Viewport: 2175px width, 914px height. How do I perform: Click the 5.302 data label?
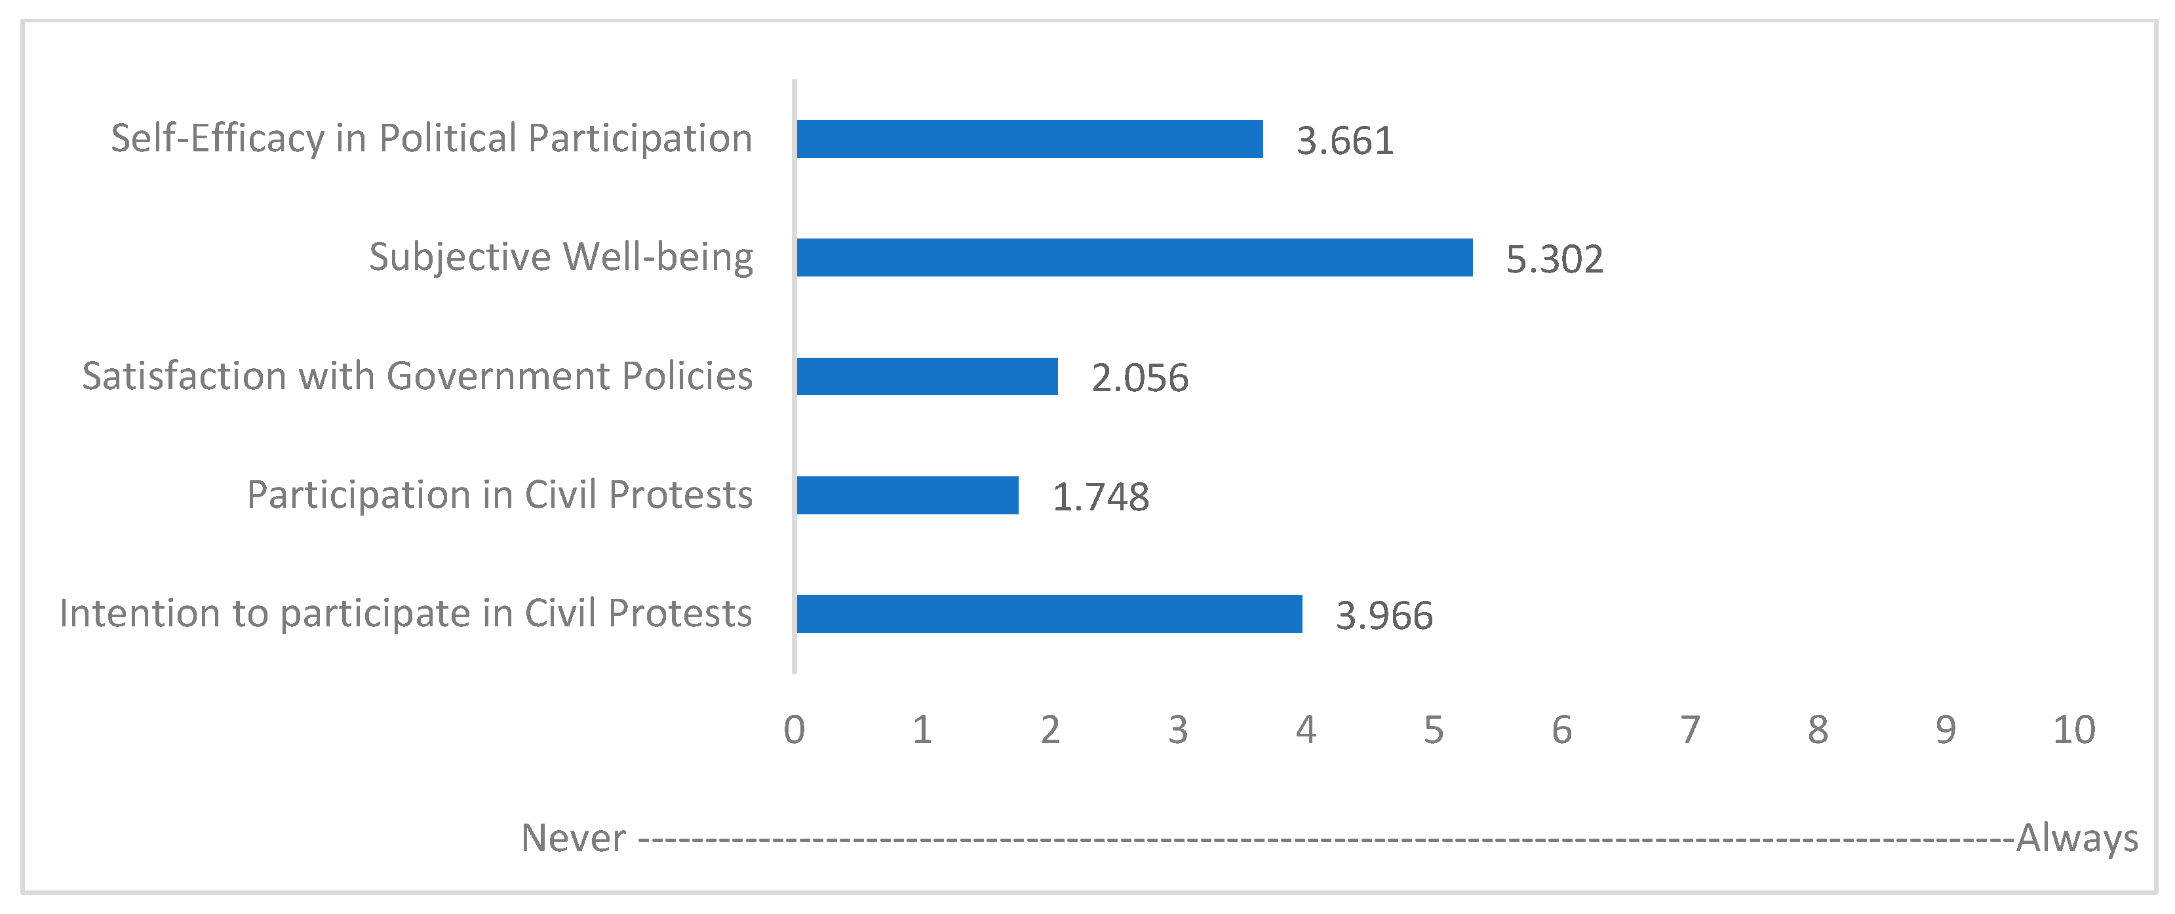click(1554, 259)
